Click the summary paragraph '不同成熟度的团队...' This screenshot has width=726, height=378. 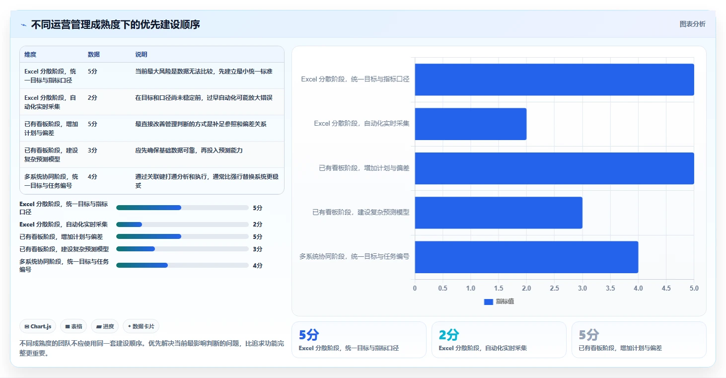151,347
